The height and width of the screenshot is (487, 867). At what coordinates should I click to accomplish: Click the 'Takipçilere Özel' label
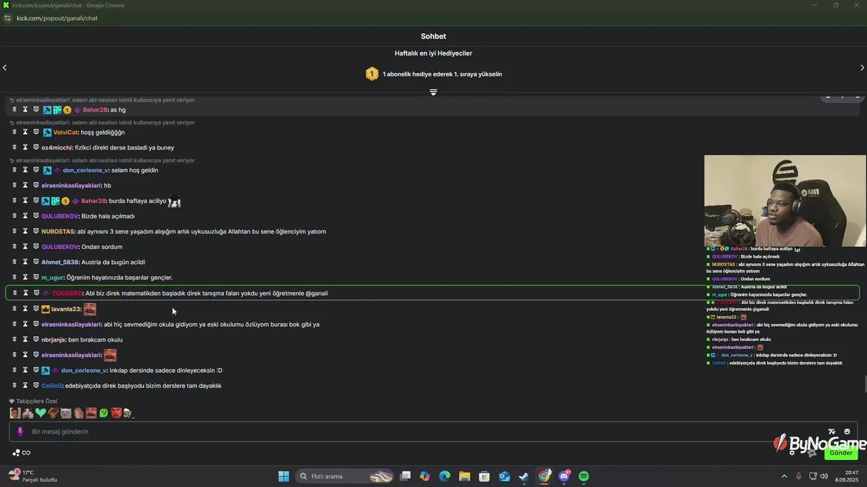[37, 401]
